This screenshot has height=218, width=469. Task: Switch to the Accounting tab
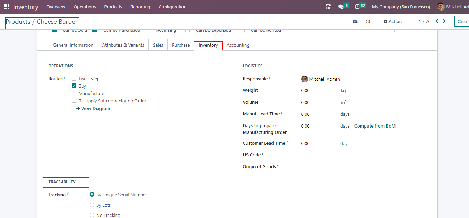(238, 45)
